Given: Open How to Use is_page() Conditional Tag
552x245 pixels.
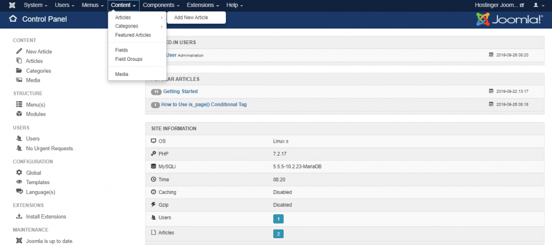Looking at the screenshot, I should (204, 104).
